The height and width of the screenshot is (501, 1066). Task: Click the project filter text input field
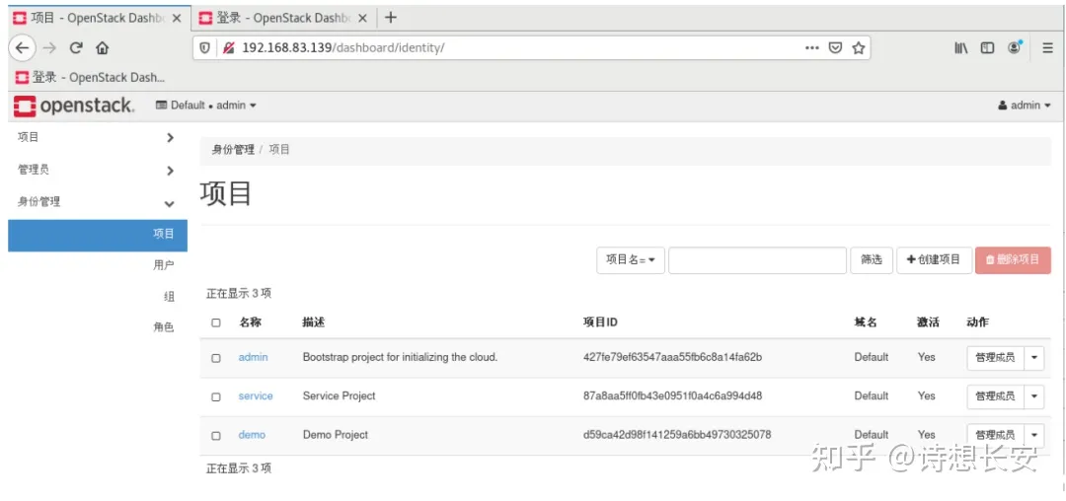click(757, 259)
